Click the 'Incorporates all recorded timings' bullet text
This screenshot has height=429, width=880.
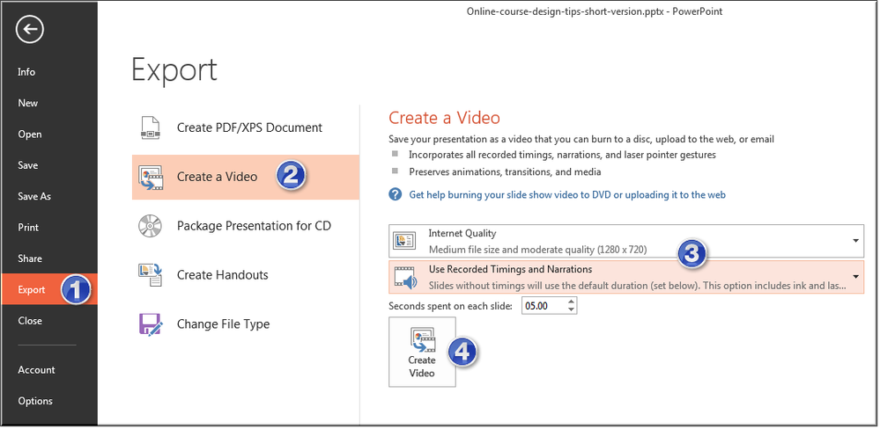562,155
